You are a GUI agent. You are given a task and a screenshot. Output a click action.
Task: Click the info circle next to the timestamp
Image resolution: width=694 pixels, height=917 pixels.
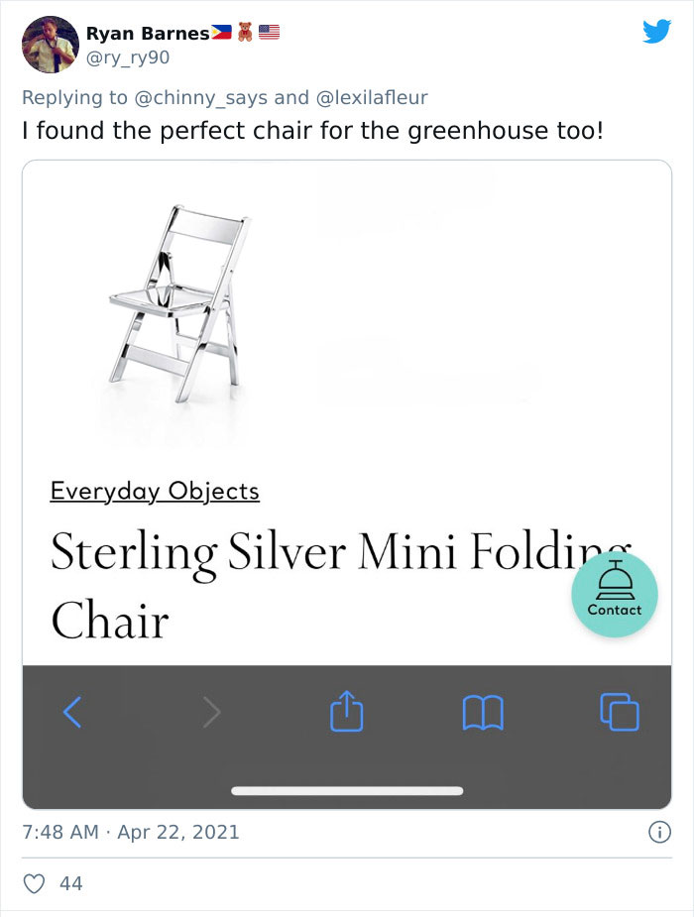click(x=660, y=832)
